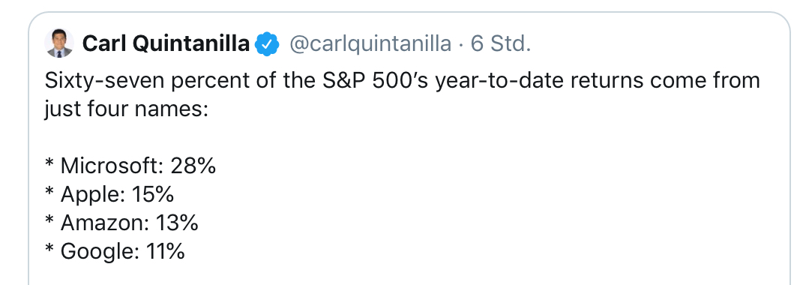Screen dimensions: 797x285
Task: Click the blue verified badge icon
Action: [x=267, y=44]
